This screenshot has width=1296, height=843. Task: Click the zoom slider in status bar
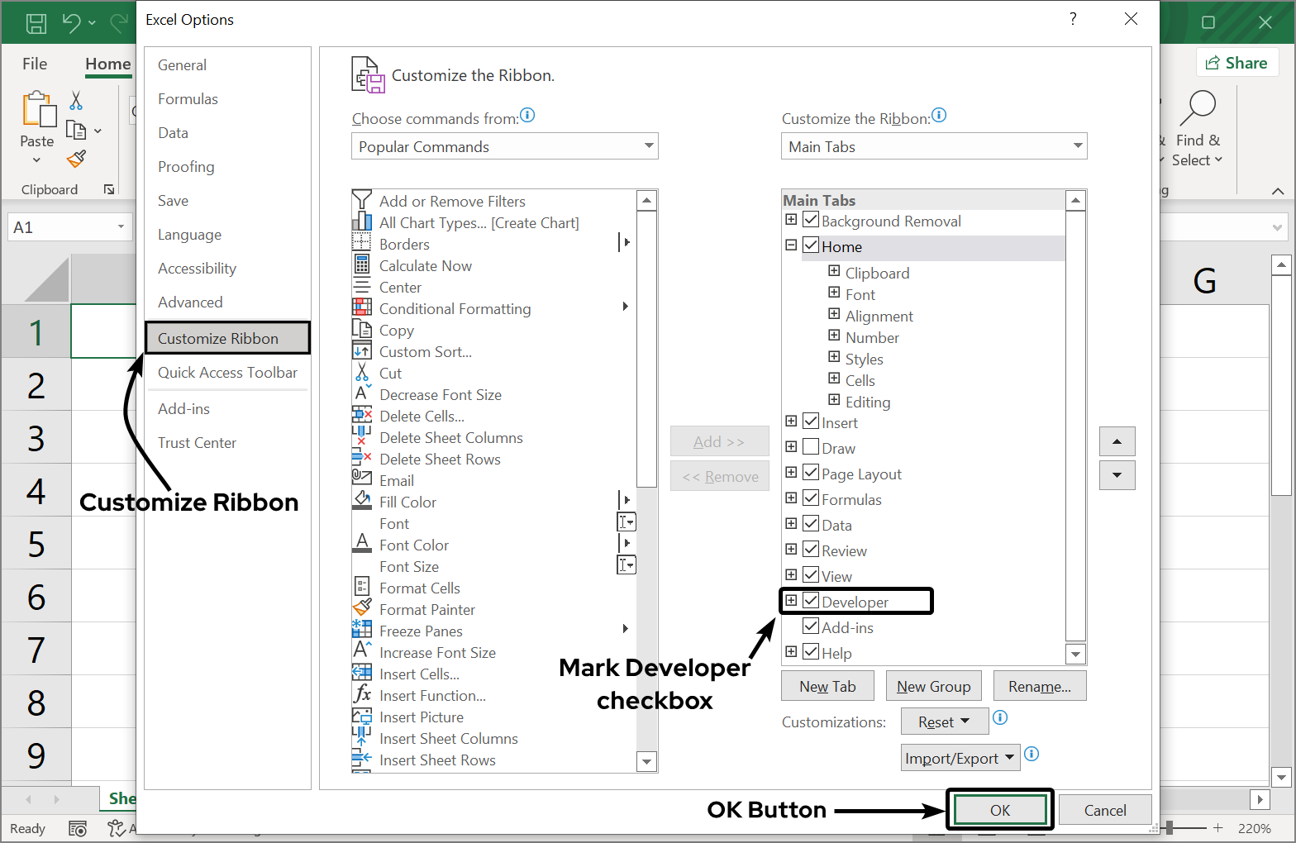point(1170,827)
